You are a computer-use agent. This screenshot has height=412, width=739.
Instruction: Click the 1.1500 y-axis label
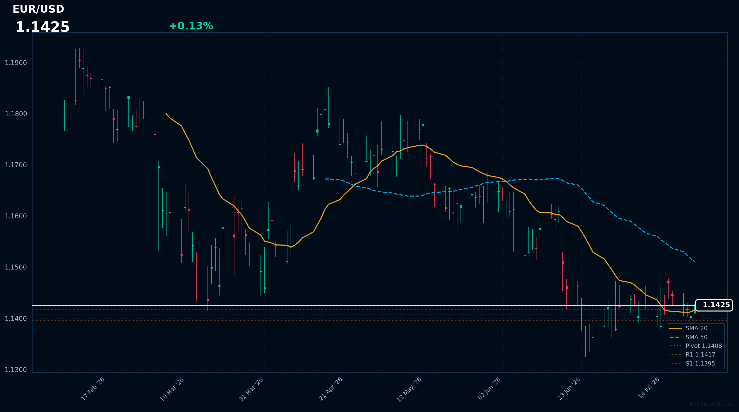[16, 267]
